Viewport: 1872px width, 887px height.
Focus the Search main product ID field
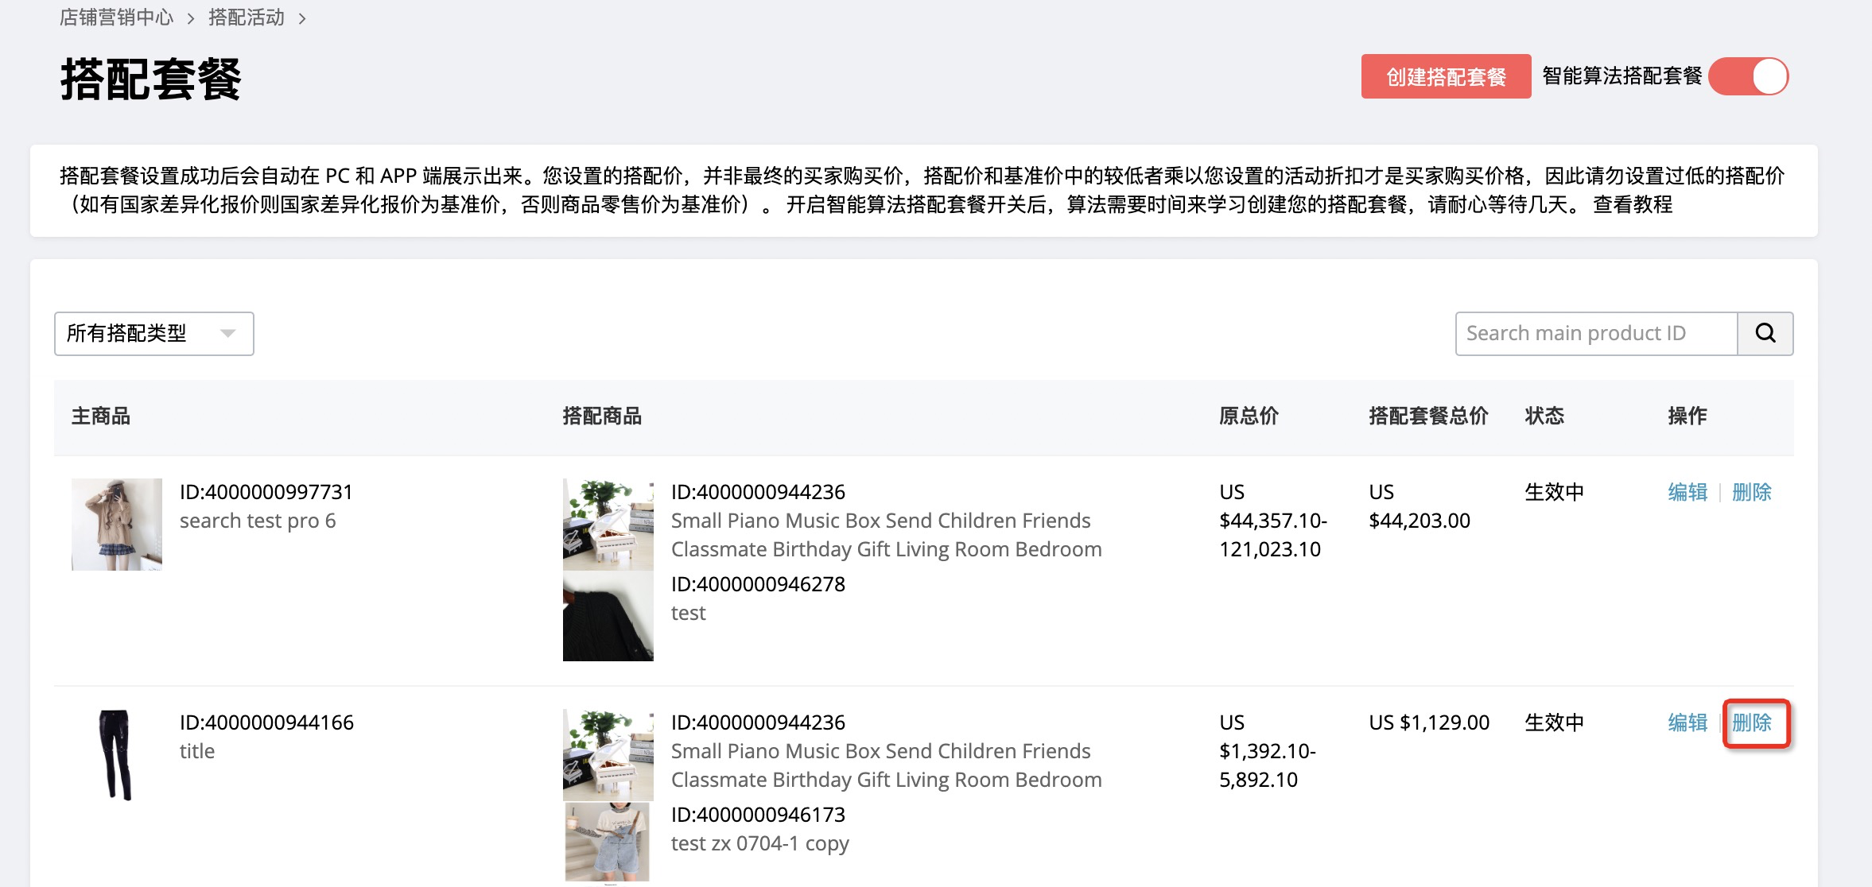click(1596, 333)
